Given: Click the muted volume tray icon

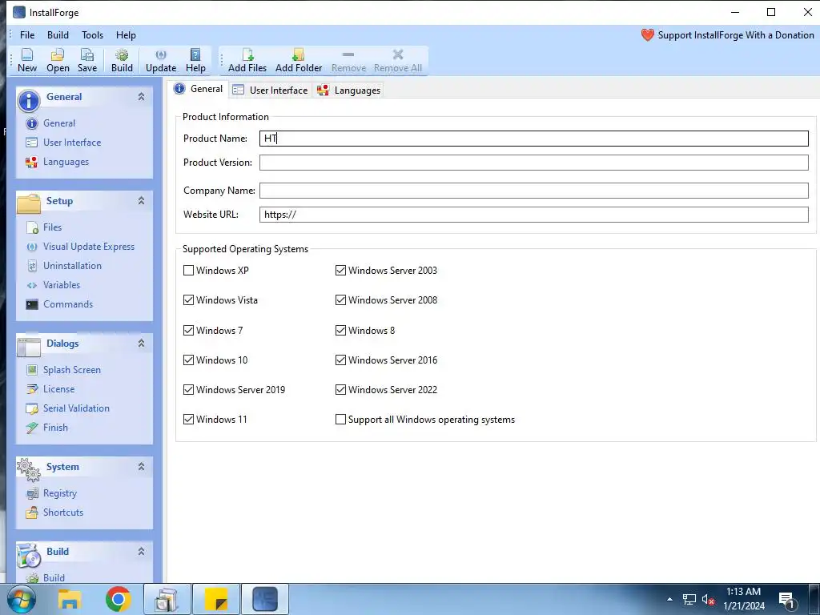Looking at the screenshot, I should [708, 600].
